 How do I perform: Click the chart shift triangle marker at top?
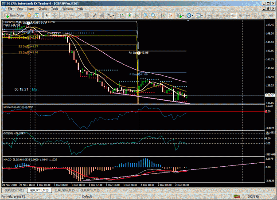188,21
